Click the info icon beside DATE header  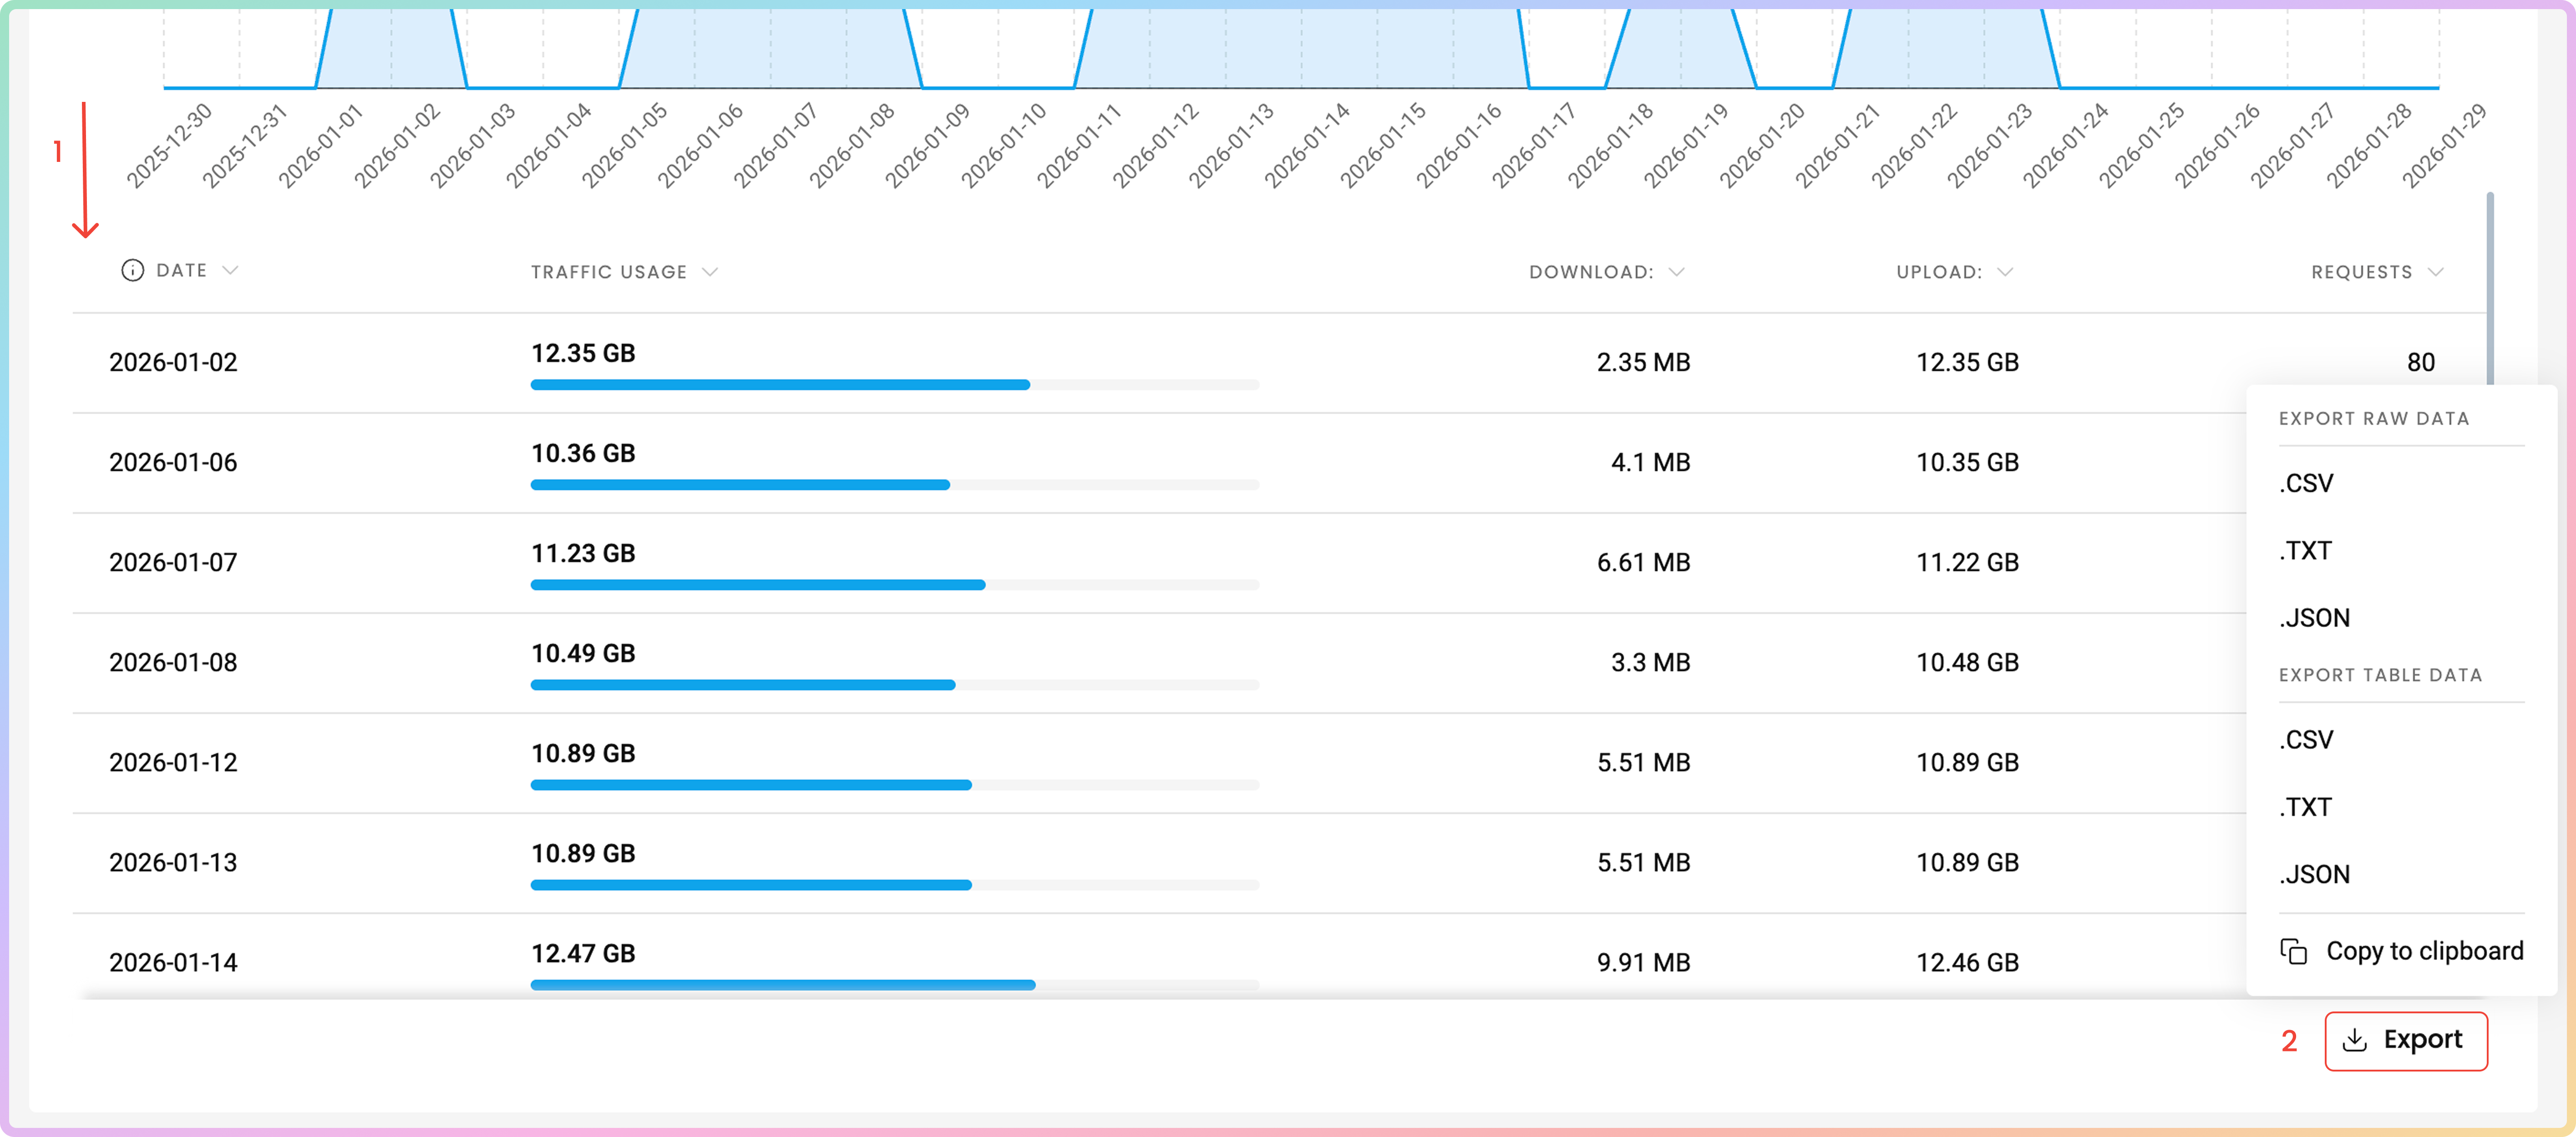tap(132, 271)
